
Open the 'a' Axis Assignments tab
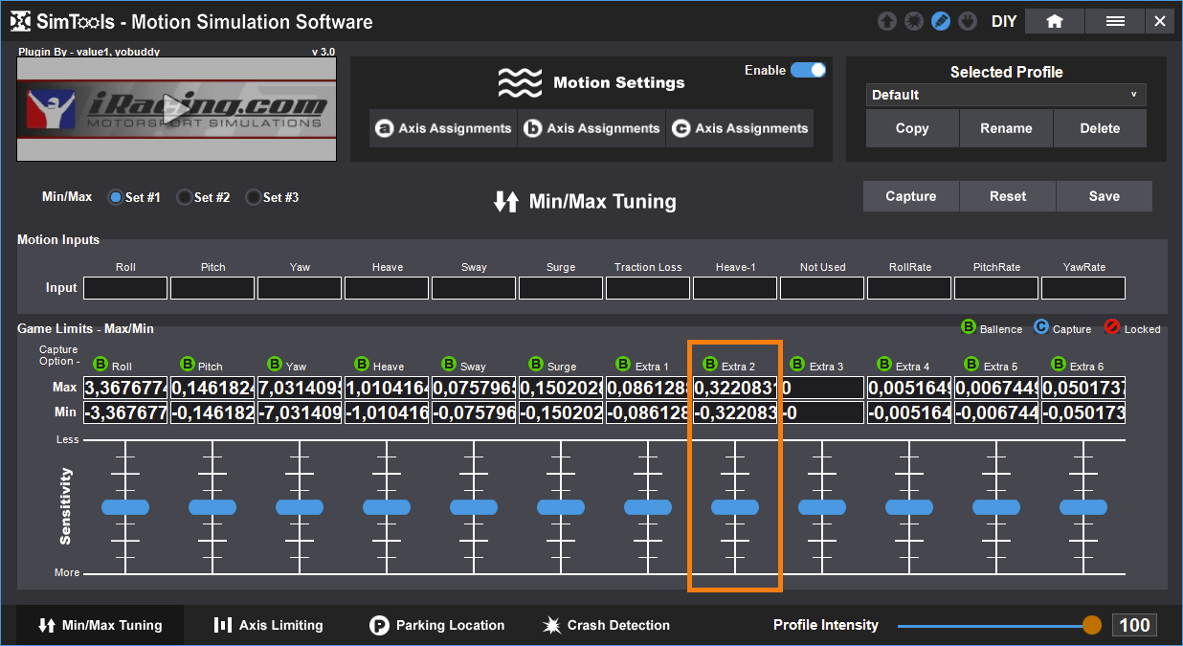(443, 128)
